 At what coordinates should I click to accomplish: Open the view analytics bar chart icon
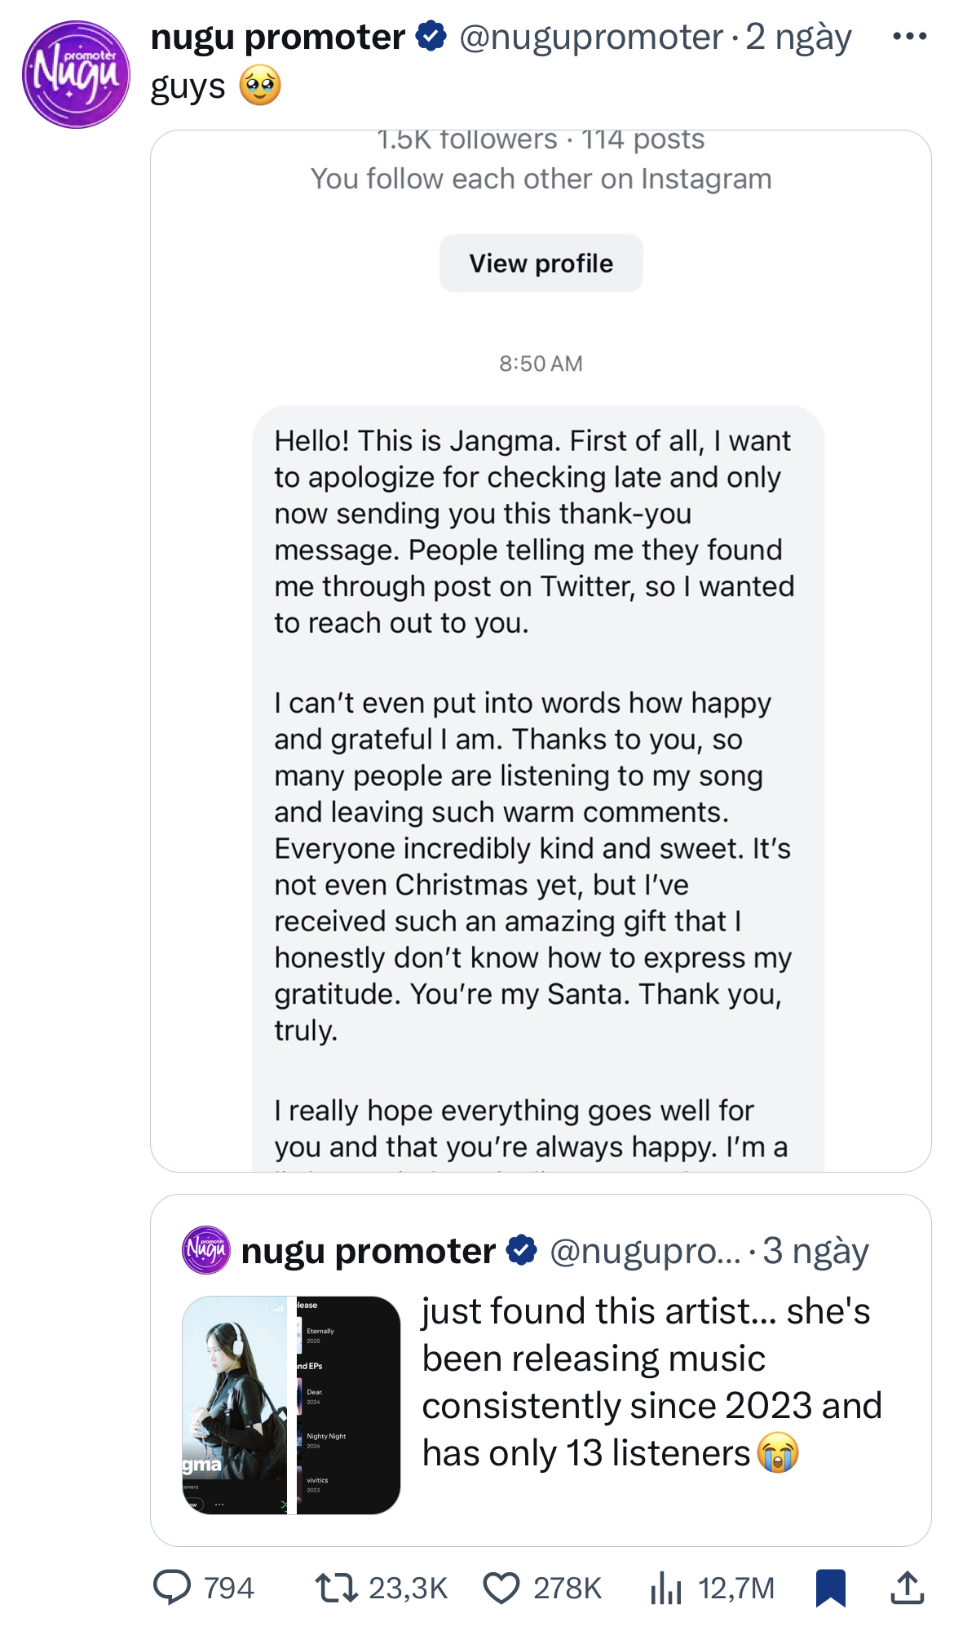666,1588
